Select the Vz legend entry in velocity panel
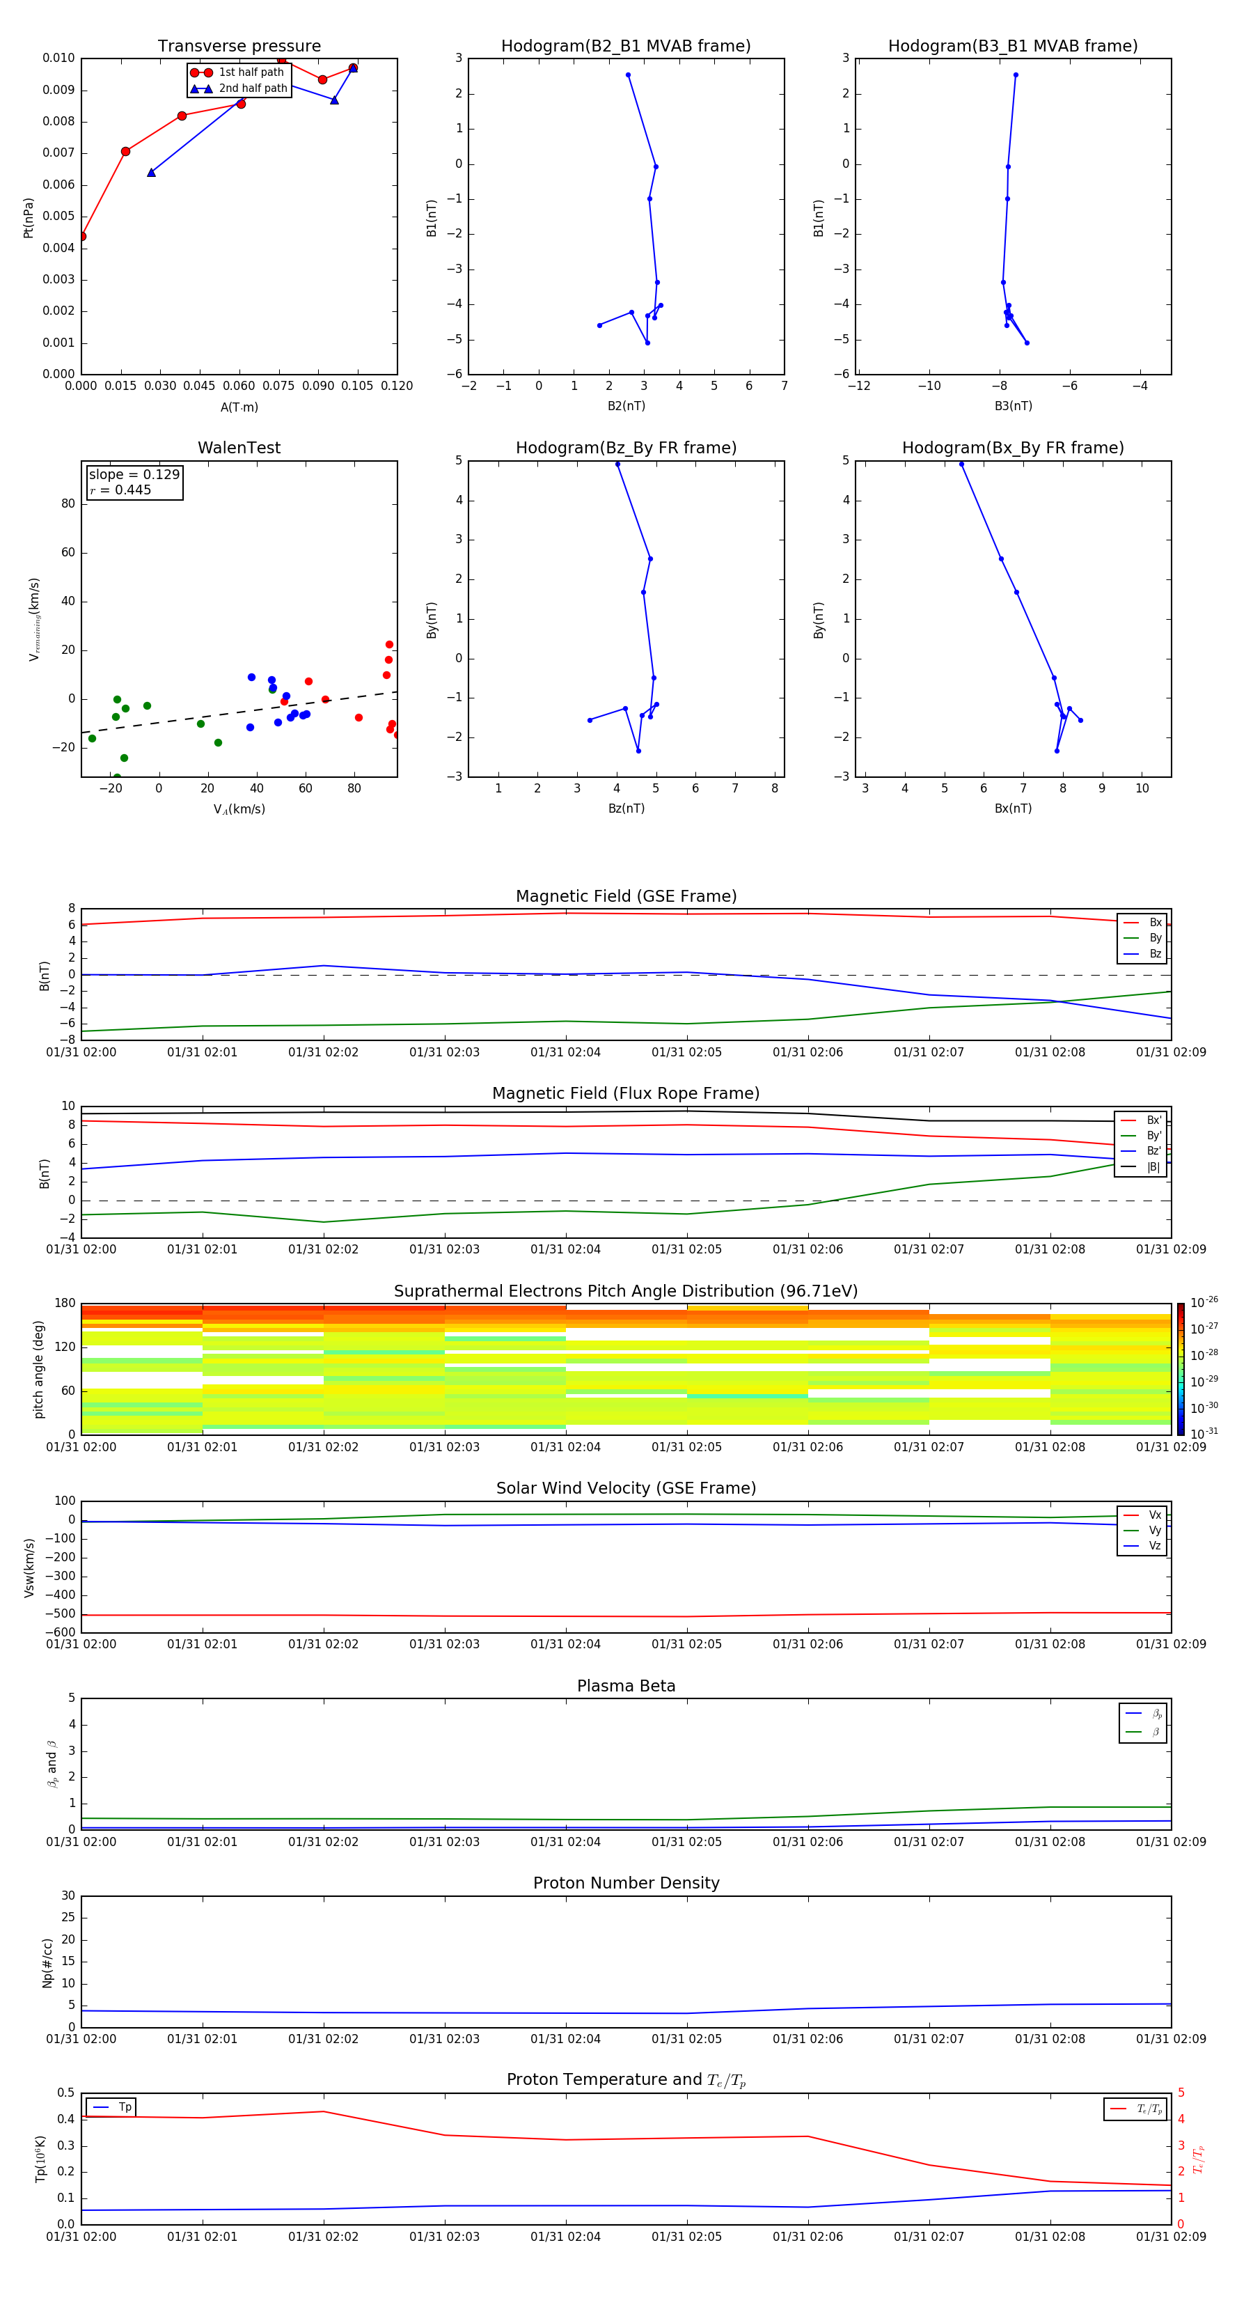1253x2298 pixels. click(x=1142, y=1546)
